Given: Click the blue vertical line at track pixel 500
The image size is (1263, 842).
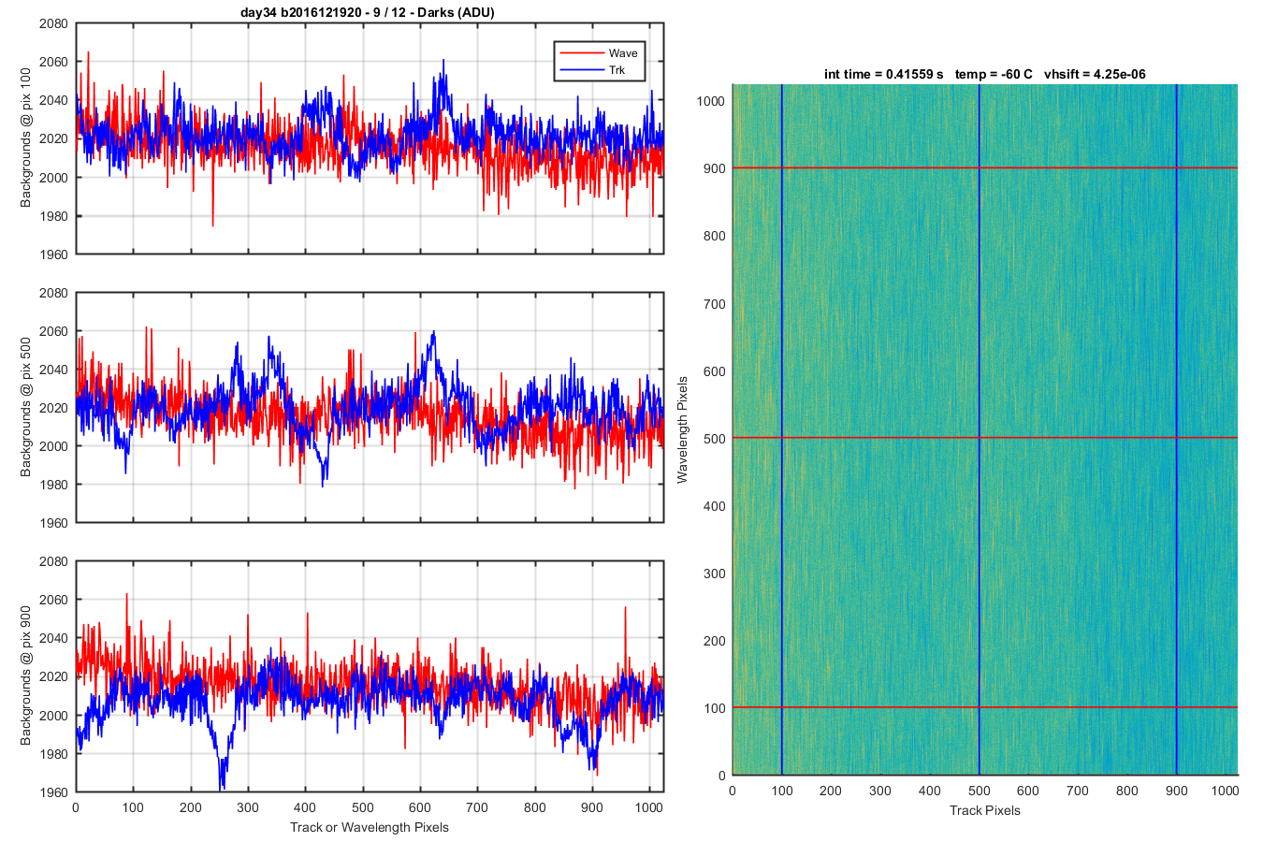Looking at the screenshot, I should pos(980,429).
